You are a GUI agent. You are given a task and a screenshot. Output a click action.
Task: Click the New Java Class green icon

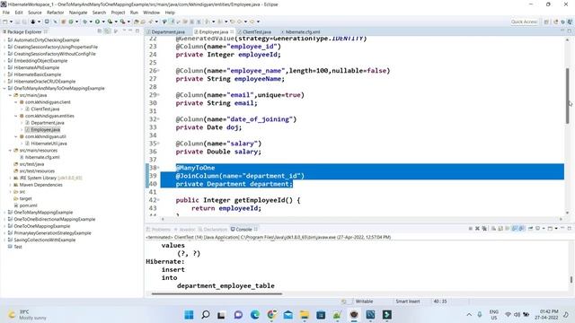pyautogui.click(x=71, y=22)
